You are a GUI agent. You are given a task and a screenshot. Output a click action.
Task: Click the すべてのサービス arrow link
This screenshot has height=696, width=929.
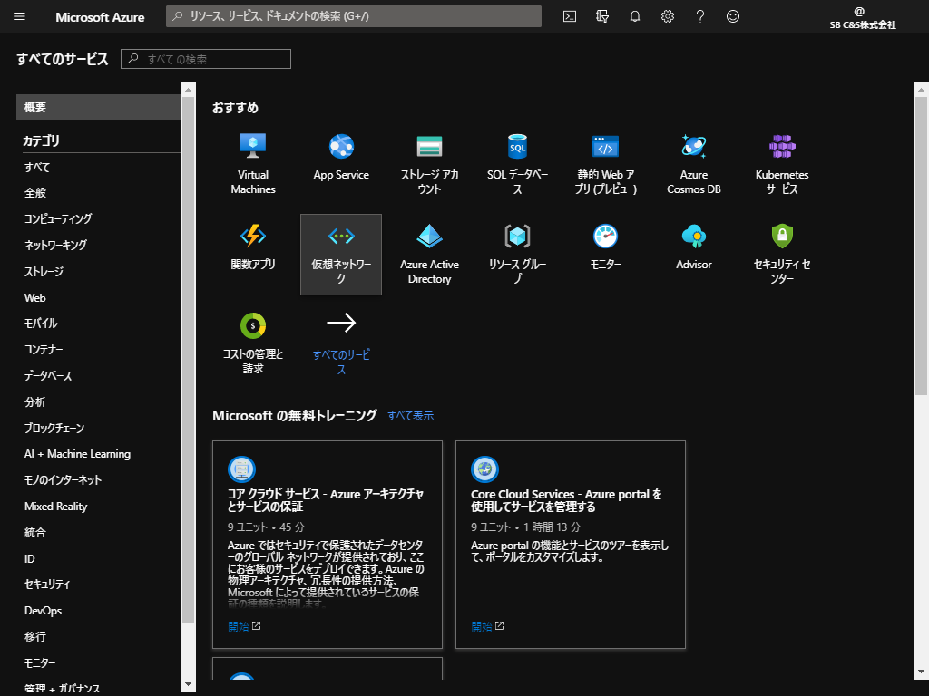341,344
